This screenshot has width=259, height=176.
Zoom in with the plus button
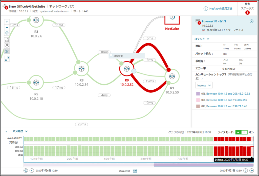click(7, 22)
